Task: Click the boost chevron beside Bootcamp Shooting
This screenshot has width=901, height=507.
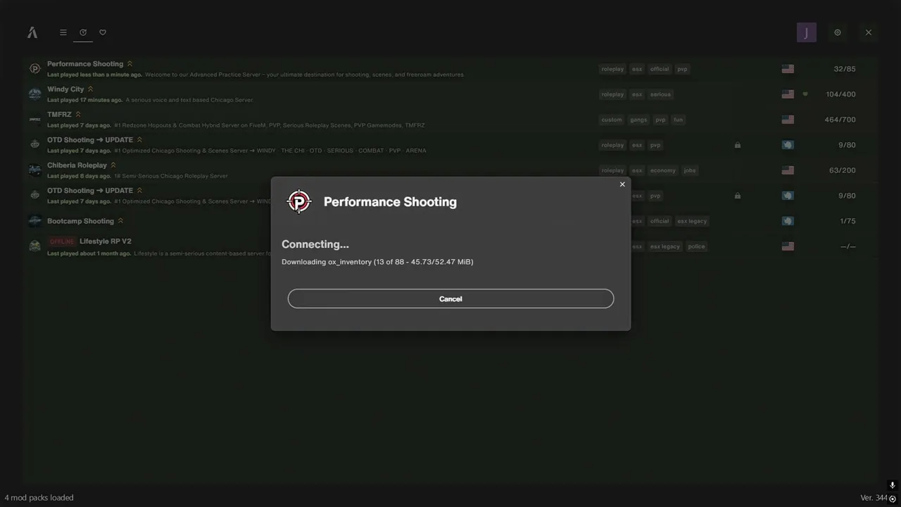Action: [120, 221]
